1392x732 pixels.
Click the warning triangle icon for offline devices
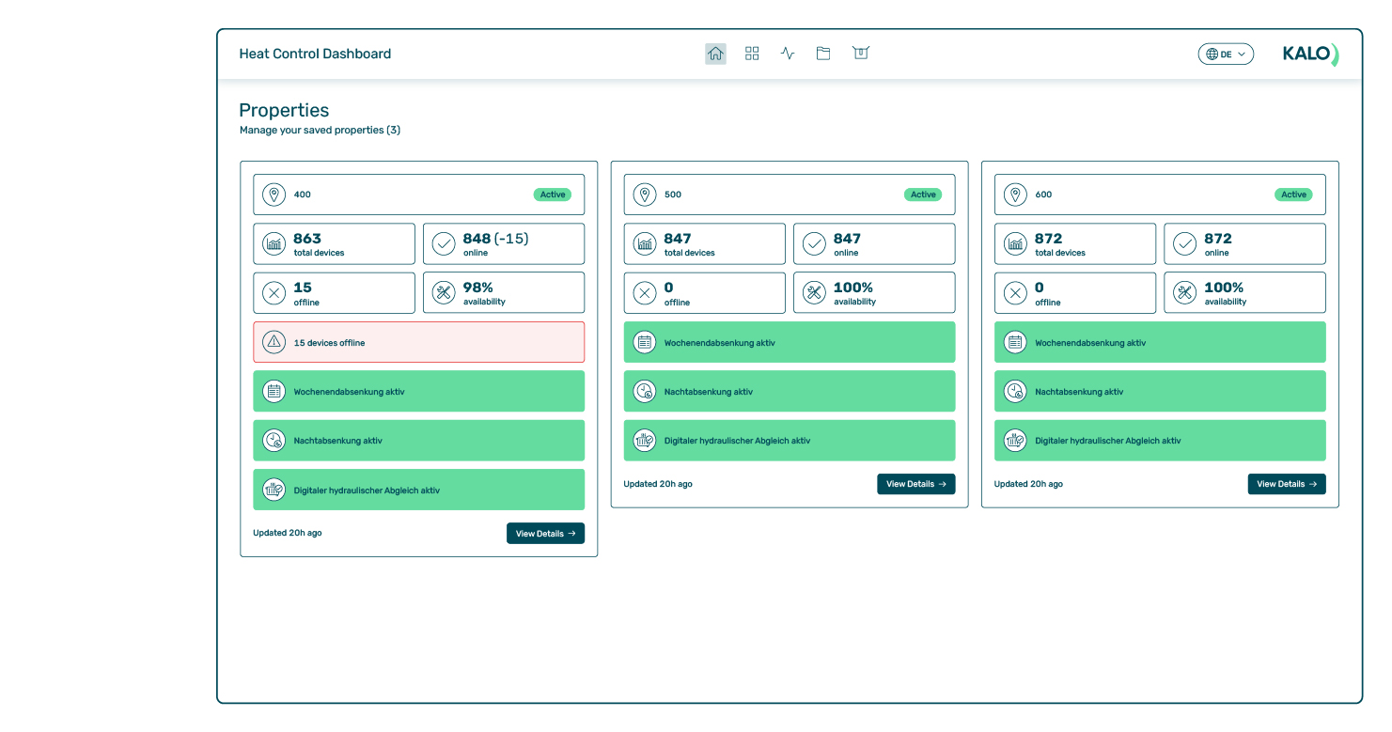274,342
